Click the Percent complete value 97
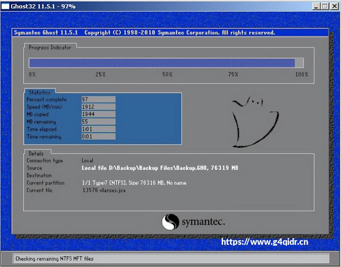Image resolution: width=341 pixels, height=267 pixels. [98, 99]
